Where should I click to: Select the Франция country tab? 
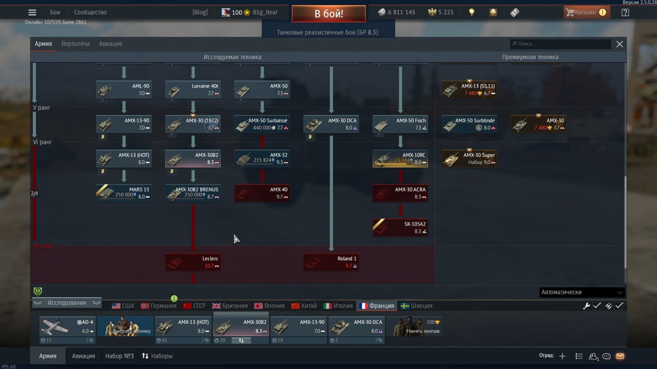coord(377,306)
